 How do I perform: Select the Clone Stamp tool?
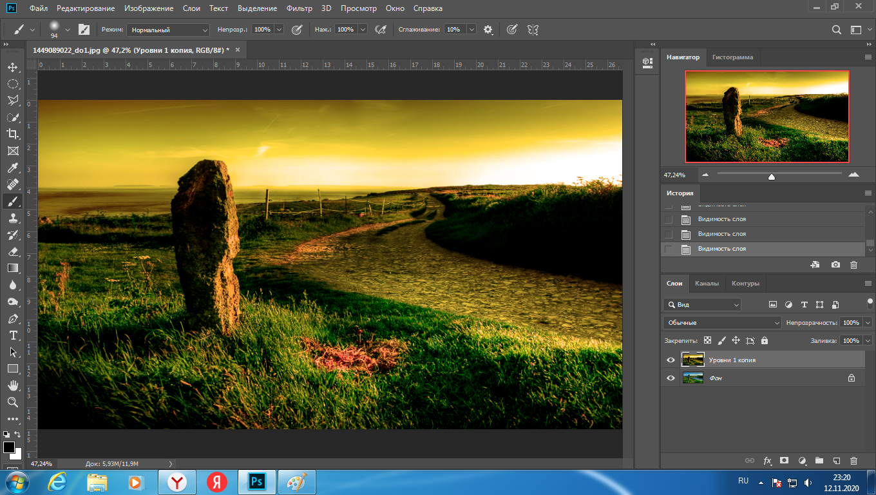click(13, 218)
